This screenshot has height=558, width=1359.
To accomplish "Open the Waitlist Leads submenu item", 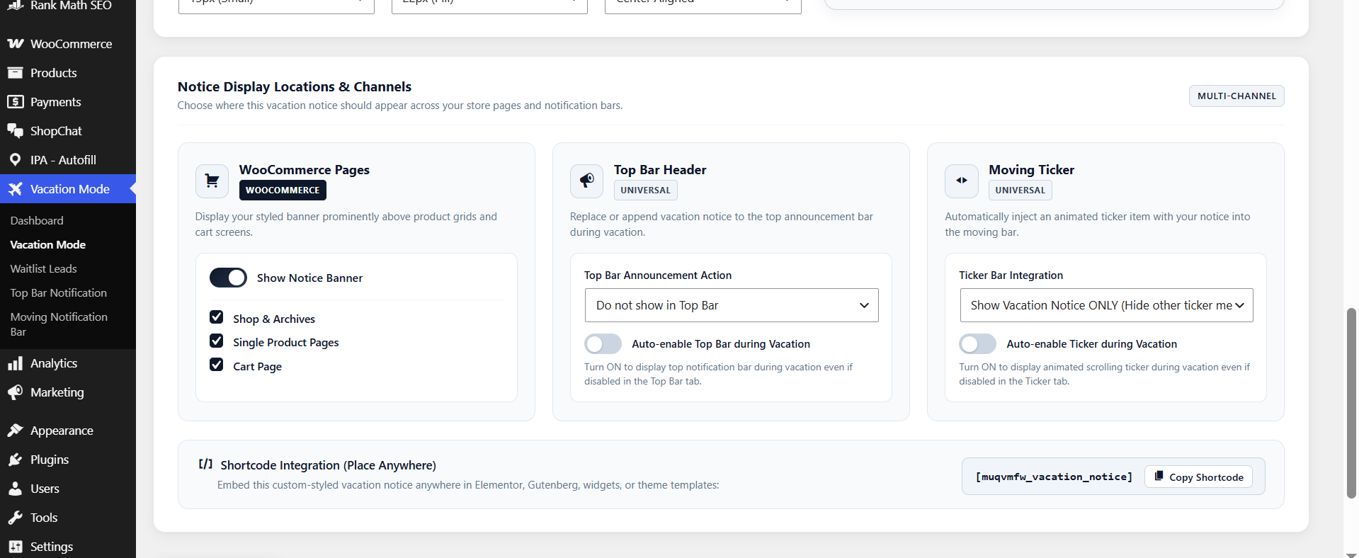I will [43, 269].
